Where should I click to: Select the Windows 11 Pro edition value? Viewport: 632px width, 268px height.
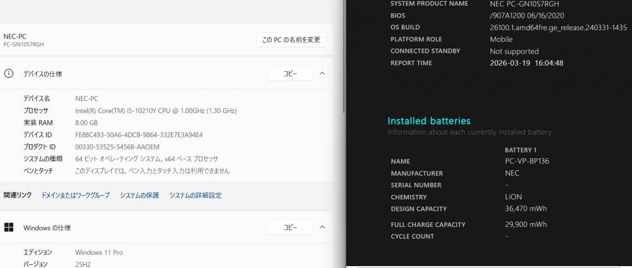[99, 252]
